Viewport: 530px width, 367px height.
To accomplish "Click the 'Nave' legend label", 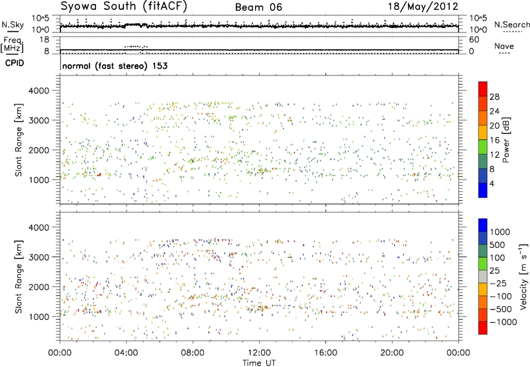I will point(504,46).
